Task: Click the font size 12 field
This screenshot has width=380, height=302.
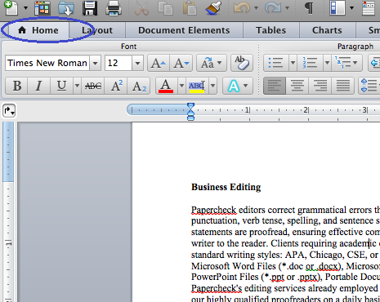Action: [x=118, y=63]
